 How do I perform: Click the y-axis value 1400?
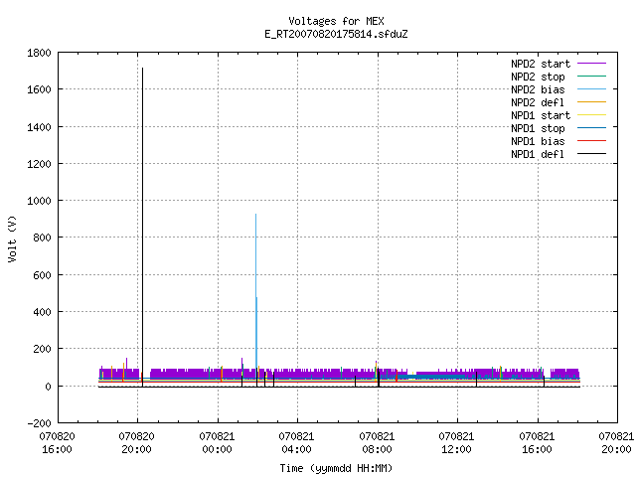point(39,127)
